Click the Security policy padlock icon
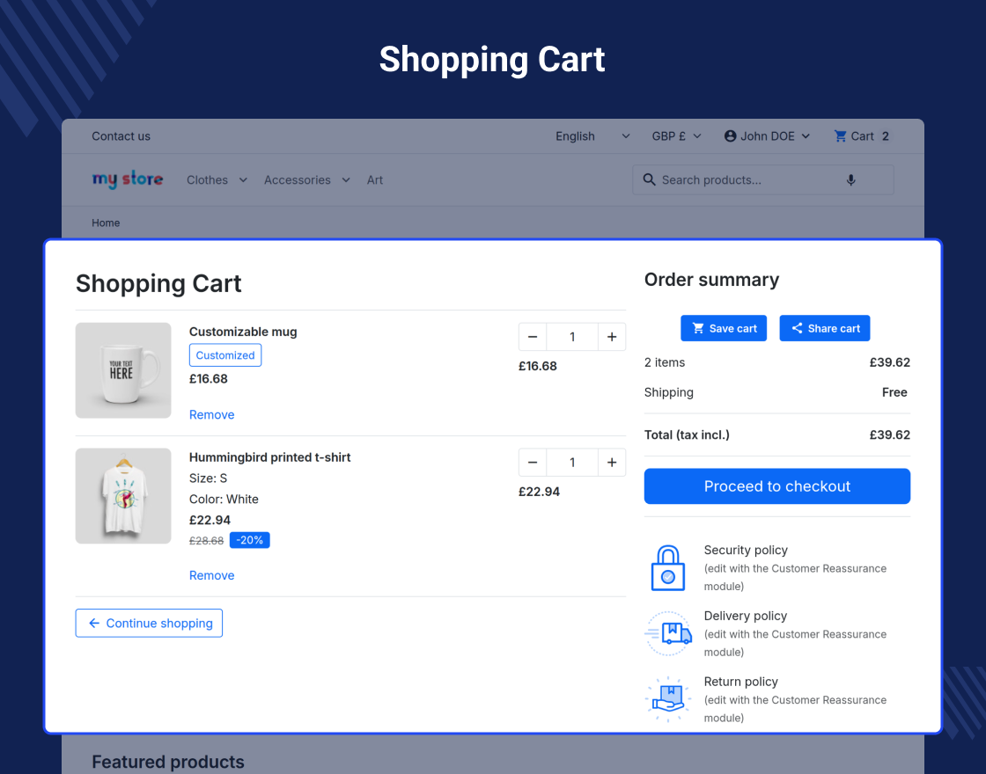 (668, 568)
